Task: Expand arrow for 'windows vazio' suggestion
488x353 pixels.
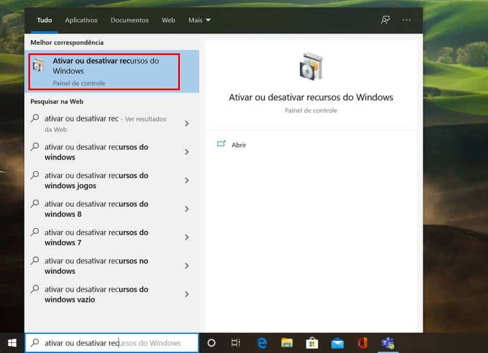Action: (187, 295)
